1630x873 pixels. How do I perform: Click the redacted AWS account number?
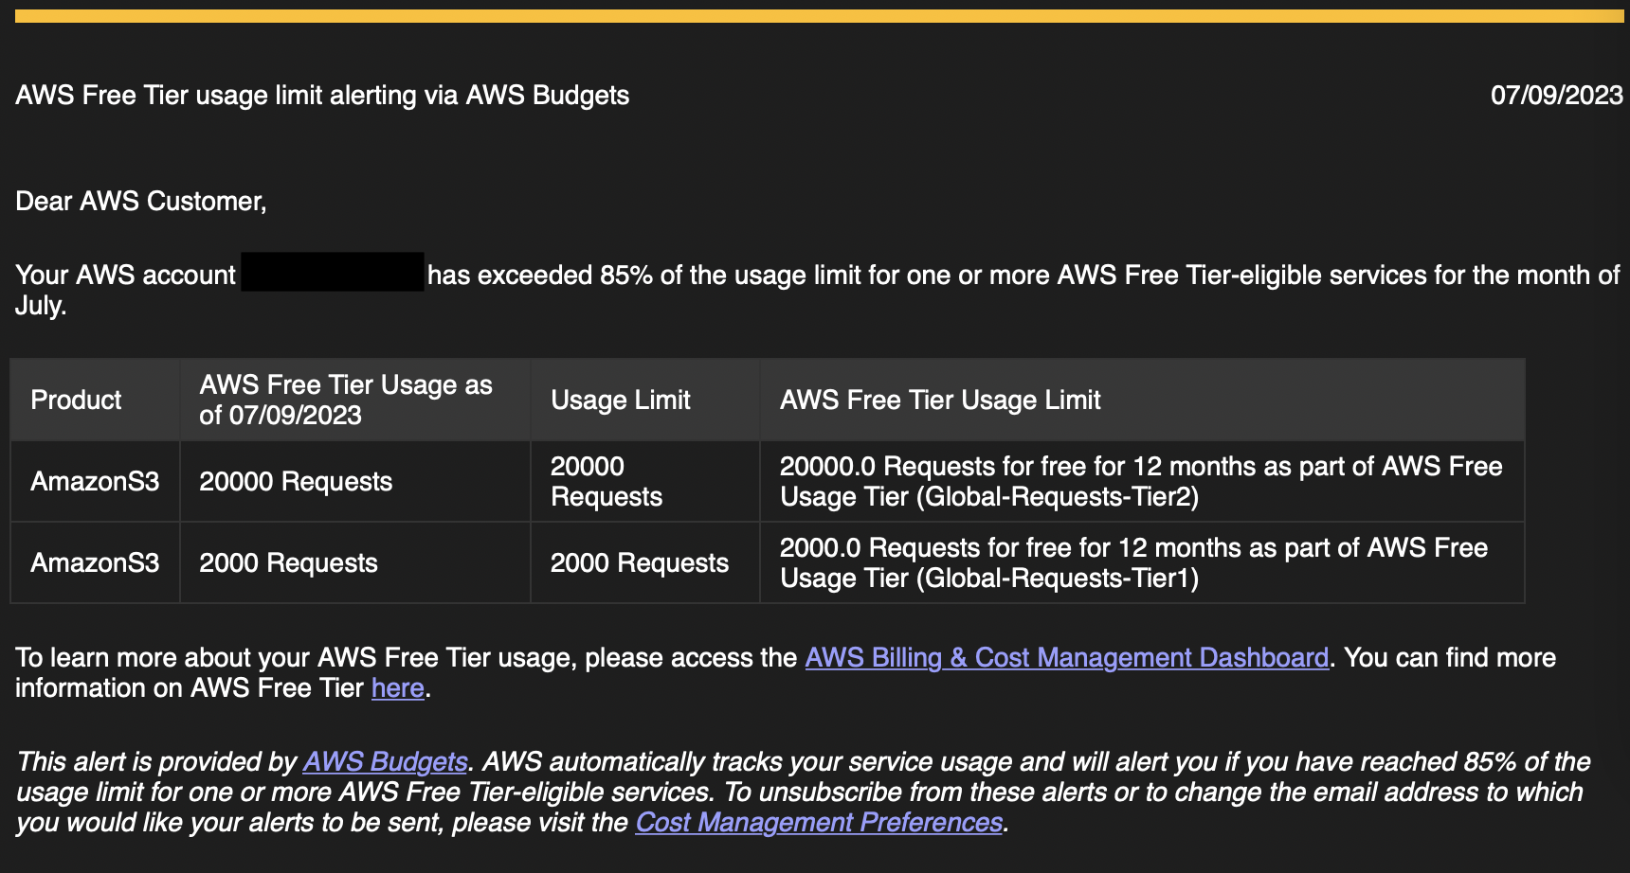[332, 273]
